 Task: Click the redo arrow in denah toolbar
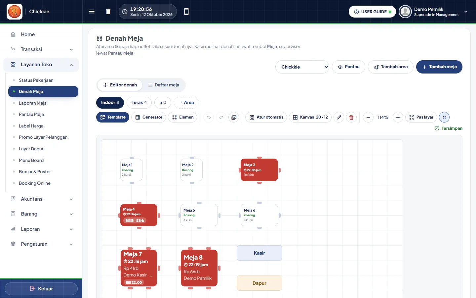pyautogui.click(x=221, y=117)
